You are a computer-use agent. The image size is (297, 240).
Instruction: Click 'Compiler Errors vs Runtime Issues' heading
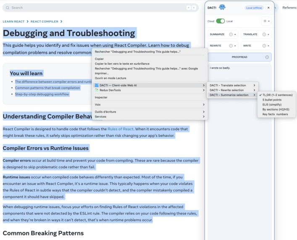point(46,148)
